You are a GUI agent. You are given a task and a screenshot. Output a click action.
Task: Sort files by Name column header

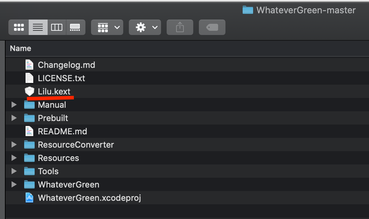click(21, 48)
